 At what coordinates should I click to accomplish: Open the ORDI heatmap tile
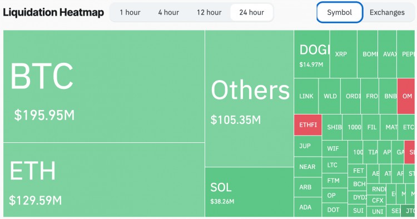coord(350,96)
